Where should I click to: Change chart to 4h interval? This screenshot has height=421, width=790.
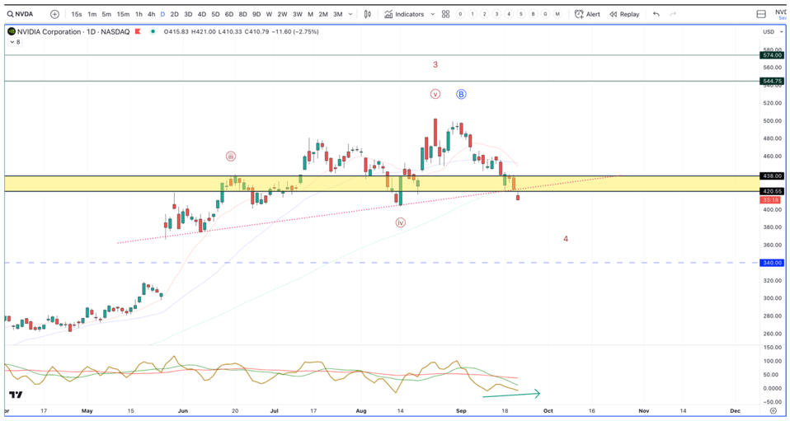tap(151, 14)
